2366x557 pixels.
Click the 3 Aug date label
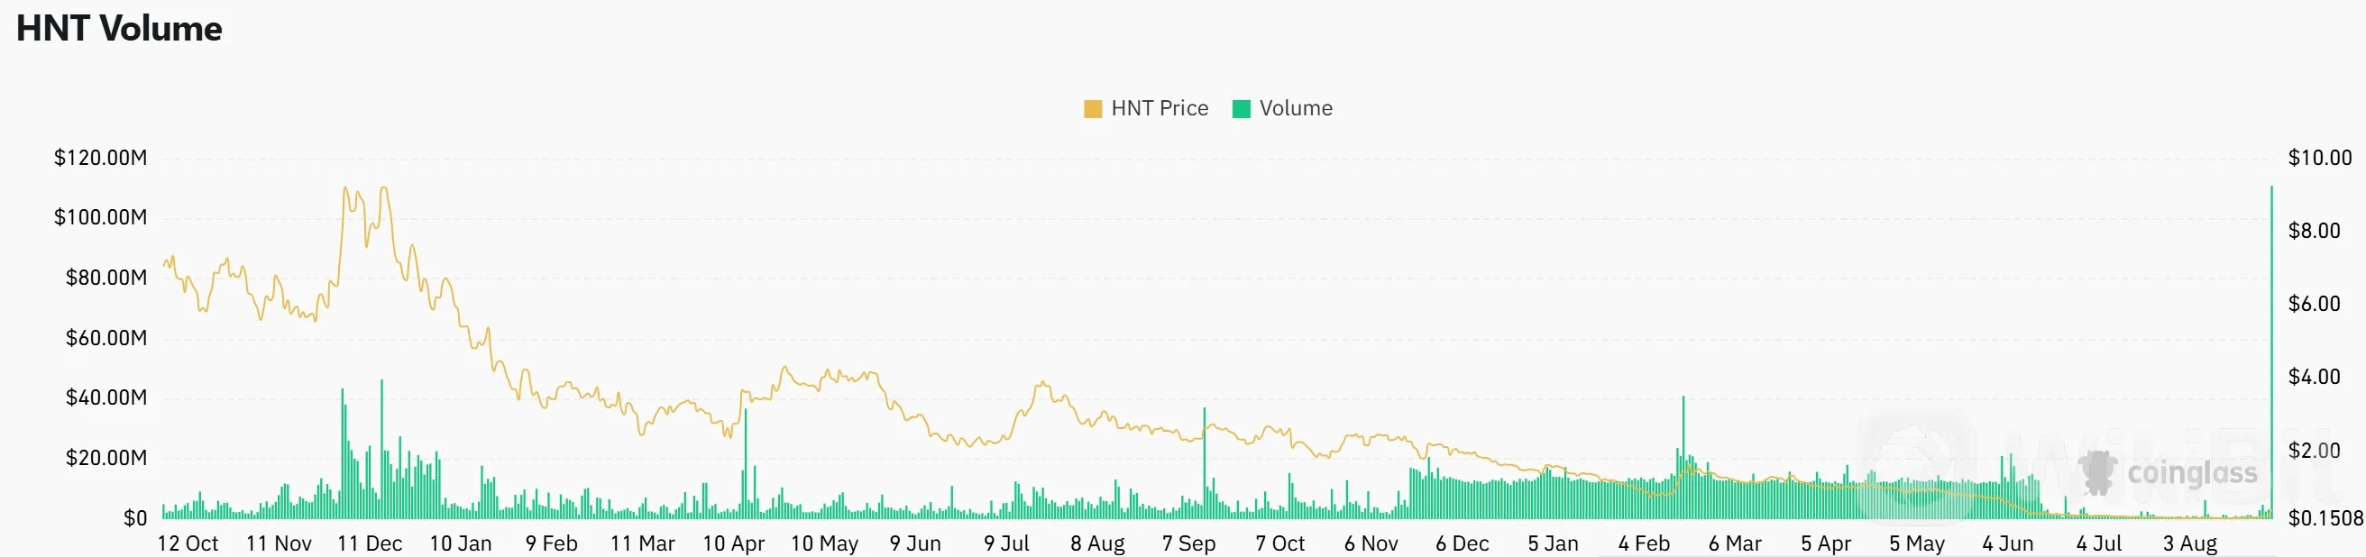pos(2189,544)
